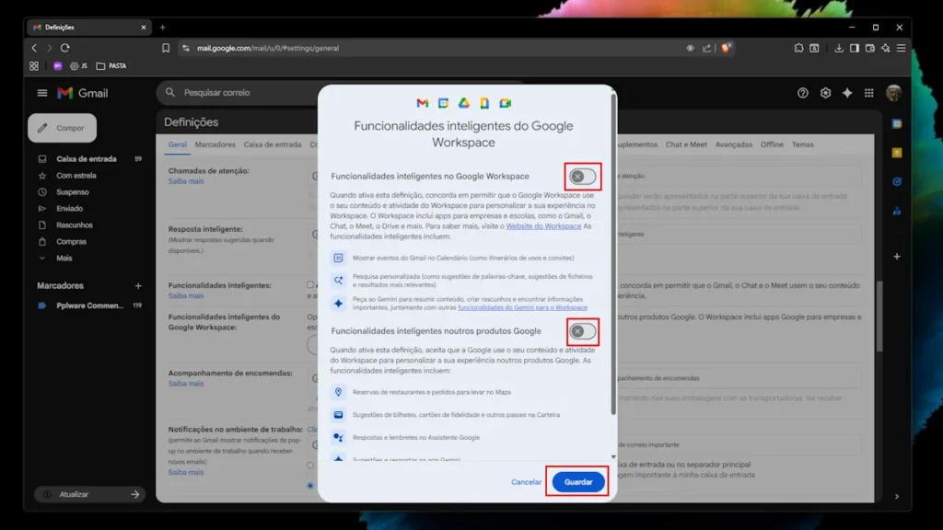Create a new label with plus icon
This screenshot has width=943, height=530.
(x=138, y=286)
